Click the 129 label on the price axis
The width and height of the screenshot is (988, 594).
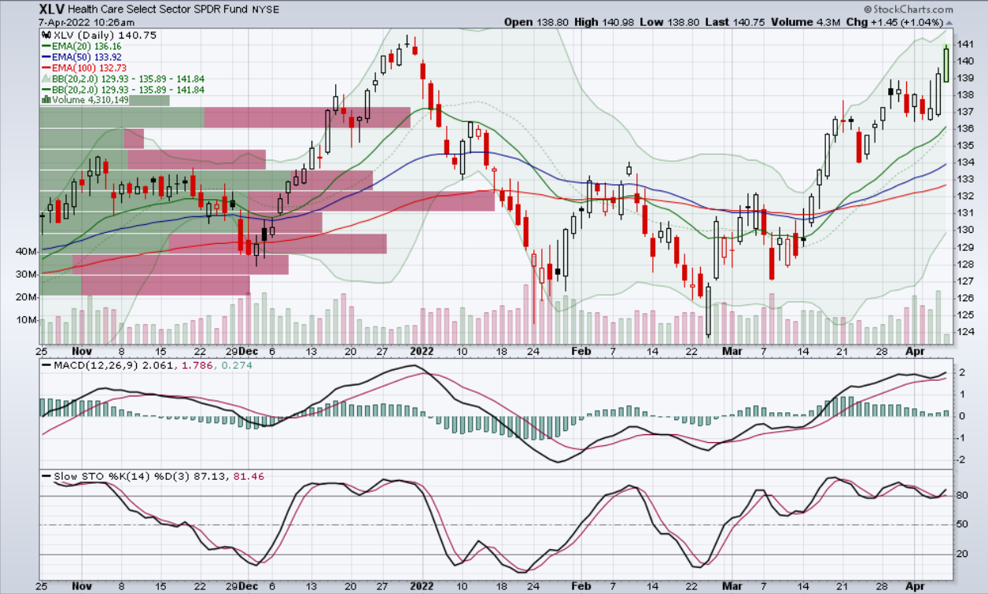coord(966,247)
